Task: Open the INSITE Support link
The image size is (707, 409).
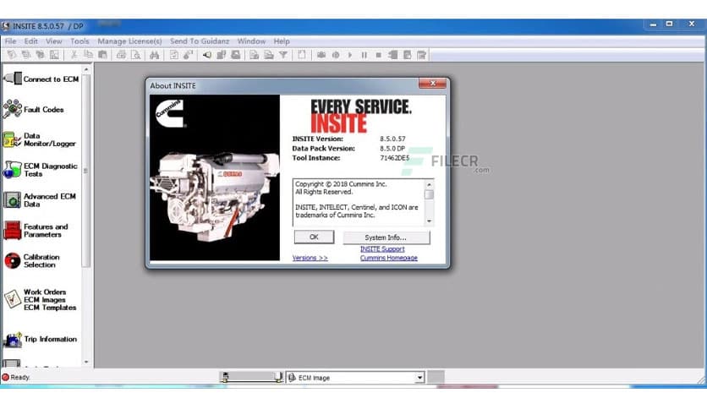Action: coord(382,249)
